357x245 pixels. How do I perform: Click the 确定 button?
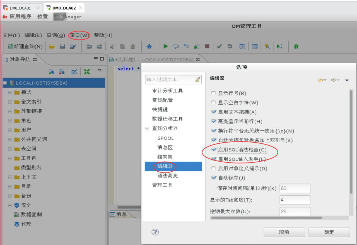point(329,232)
